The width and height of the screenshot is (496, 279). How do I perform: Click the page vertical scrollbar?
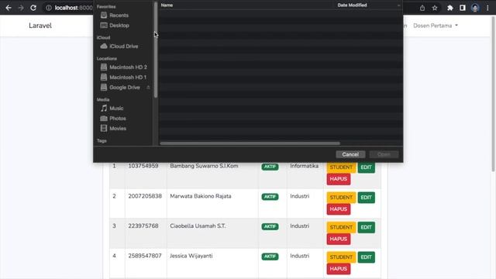click(493, 95)
